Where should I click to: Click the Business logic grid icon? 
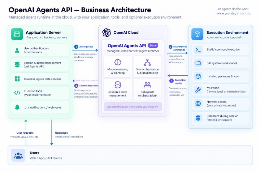click(x=17, y=79)
